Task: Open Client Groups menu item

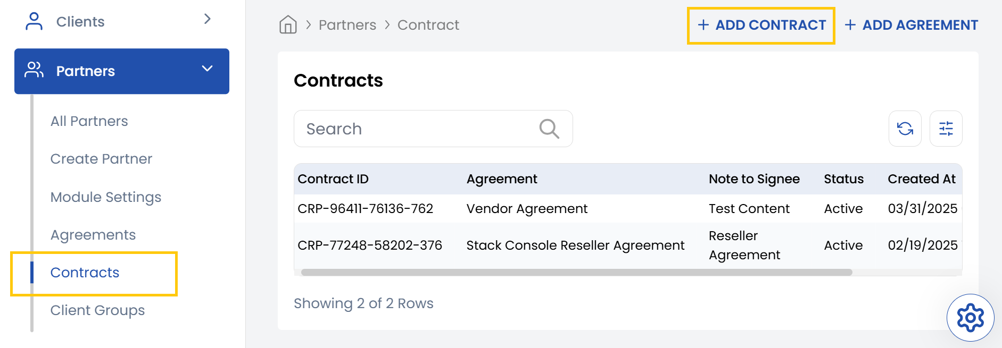Action: coord(97,310)
